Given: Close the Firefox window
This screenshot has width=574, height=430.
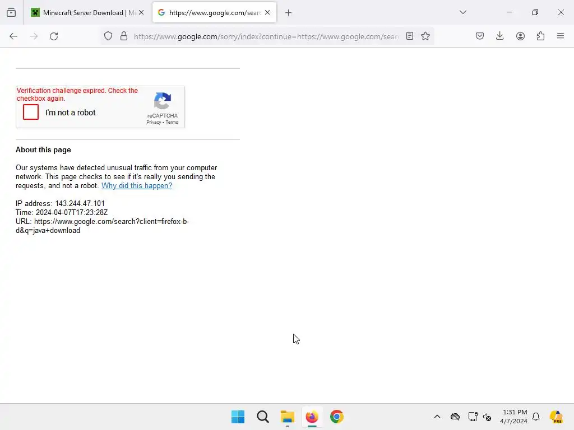Looking at the screenshot, I should point(561,12).
